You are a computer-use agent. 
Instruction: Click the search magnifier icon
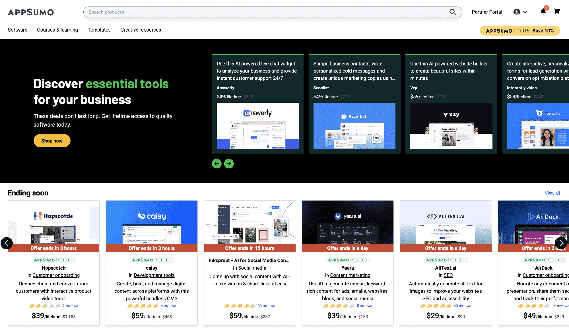[x=452, y=12]
